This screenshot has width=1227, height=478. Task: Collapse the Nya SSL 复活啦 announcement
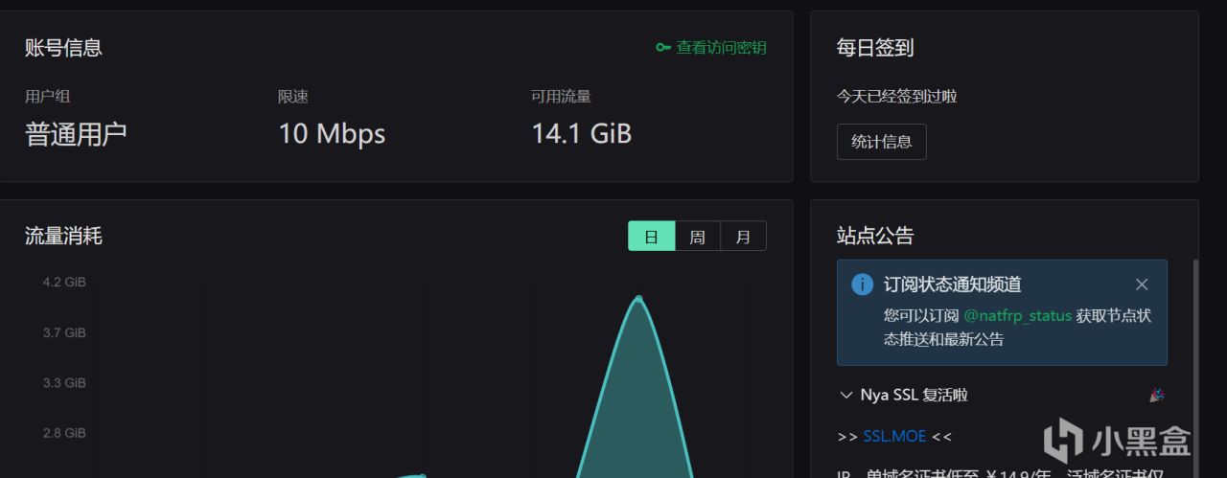(x=845, y=395)
